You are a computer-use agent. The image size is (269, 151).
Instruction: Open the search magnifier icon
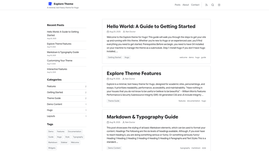coord(213,5)
